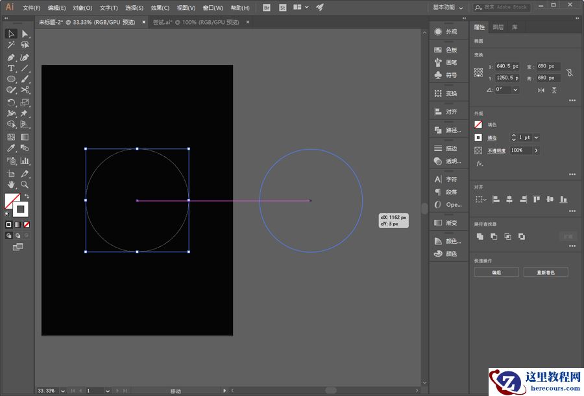Click the fx effects icon under Appearance

(478, 163)
